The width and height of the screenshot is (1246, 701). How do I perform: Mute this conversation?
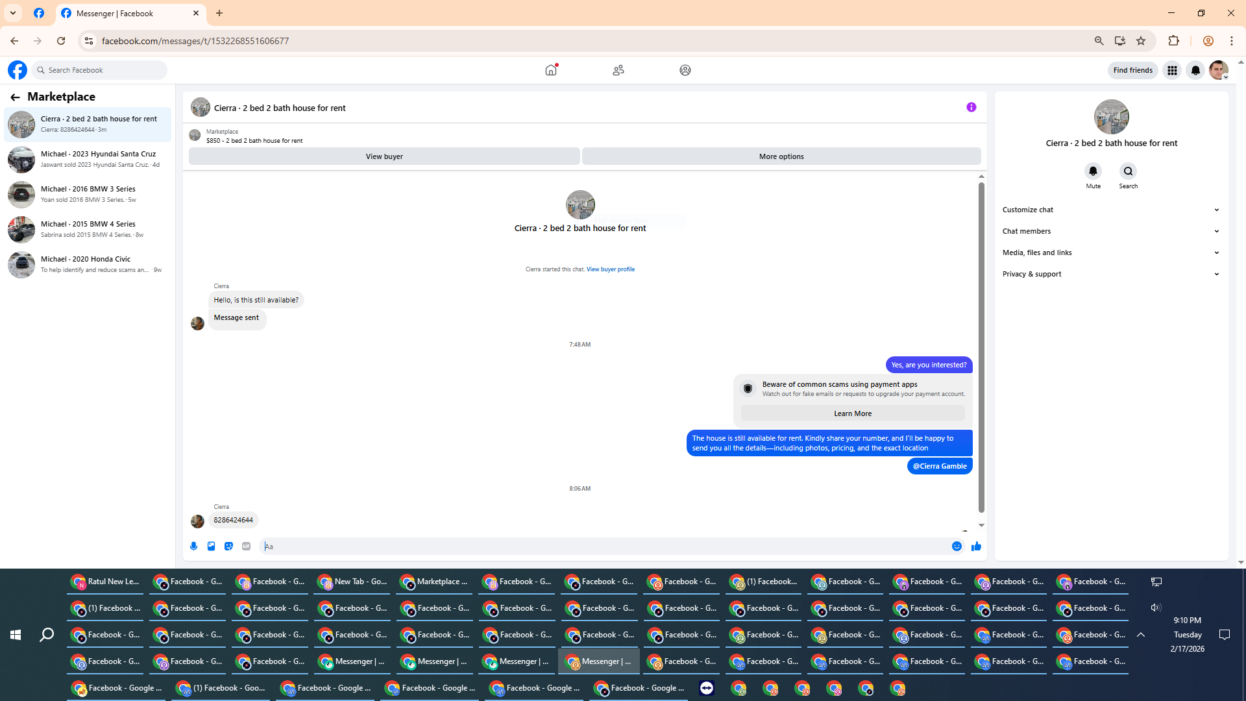pyautogui.click(x=1093, y=171)
